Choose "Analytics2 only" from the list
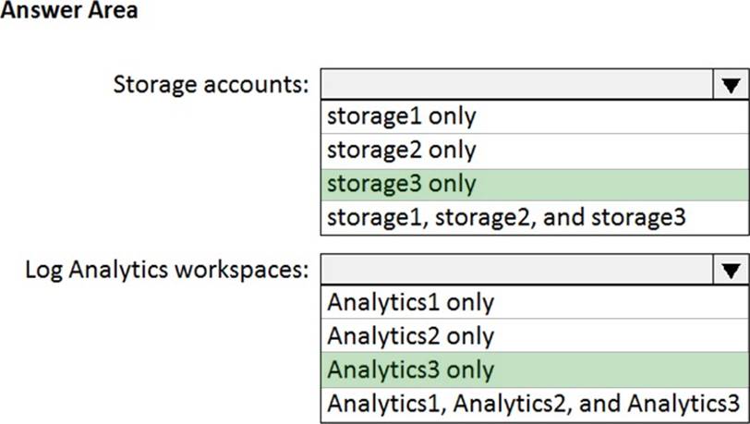750x424 pixels. [410, 335]
